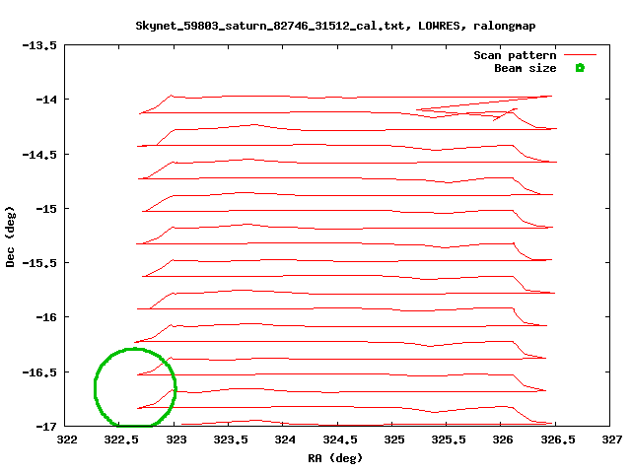Image resolution: width=631 pixels, height=473 pixels.
Task: Click the 322 RA axis tick label
Action: tap(67, 439)
